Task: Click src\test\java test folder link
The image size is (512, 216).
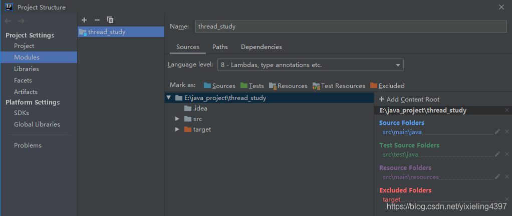Action: point(401,154)
